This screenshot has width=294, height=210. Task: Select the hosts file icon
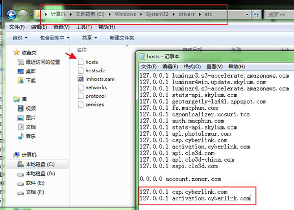[81, 62]
